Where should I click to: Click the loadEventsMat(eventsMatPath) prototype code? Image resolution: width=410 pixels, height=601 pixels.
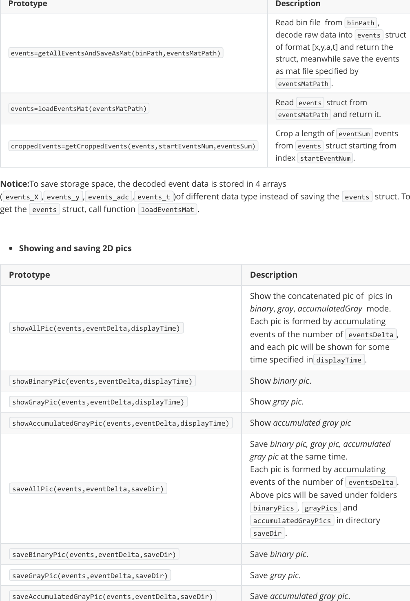pyautogui.click(x=79, y=108)
